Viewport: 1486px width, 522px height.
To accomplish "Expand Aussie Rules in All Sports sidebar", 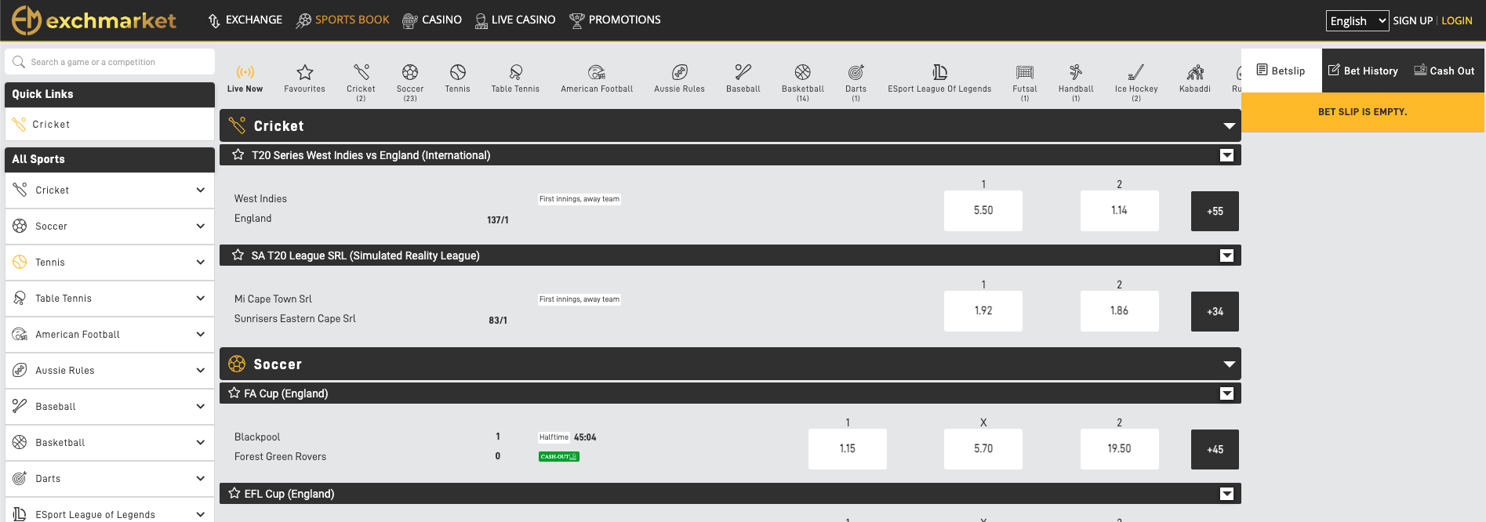I will click(201, 370).
